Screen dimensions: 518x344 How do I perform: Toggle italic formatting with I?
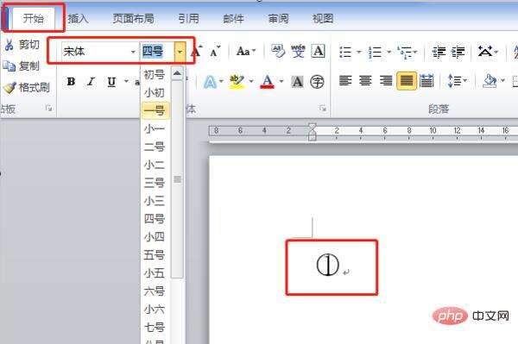92,81
